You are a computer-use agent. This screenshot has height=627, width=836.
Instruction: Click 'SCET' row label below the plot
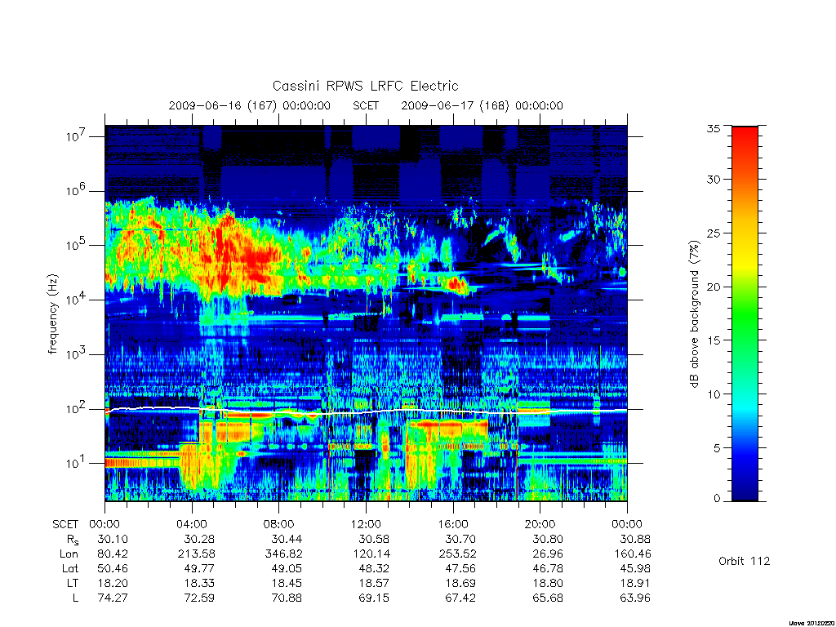tap(65, 524)
